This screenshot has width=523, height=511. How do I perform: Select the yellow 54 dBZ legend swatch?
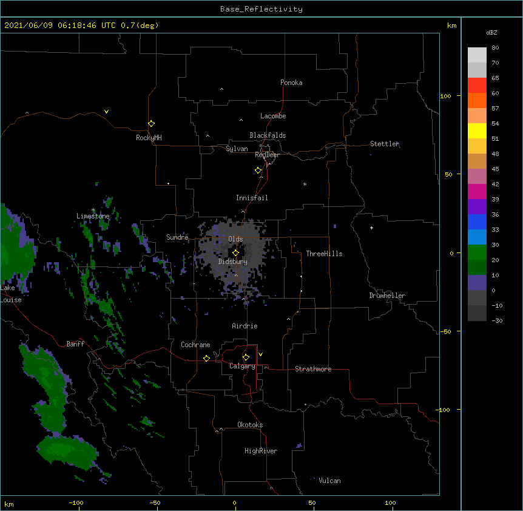477,130
